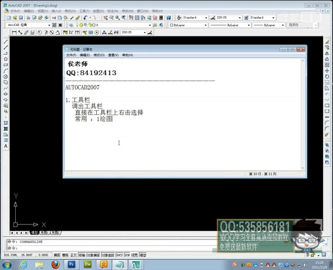Screen dimensions: 333x270
Task: Click the Linear dimension icon
Action: point(14,33)
